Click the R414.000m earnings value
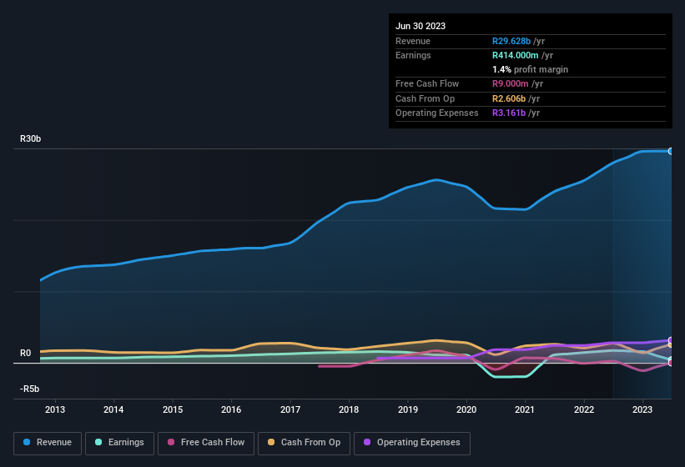The width and height of the screenshot is (685, 467). click(x=515, y=55)
